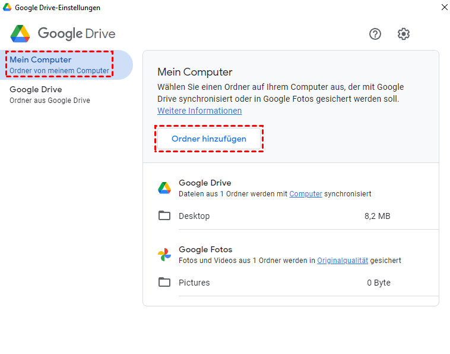Open the Computer sync link

306,194
